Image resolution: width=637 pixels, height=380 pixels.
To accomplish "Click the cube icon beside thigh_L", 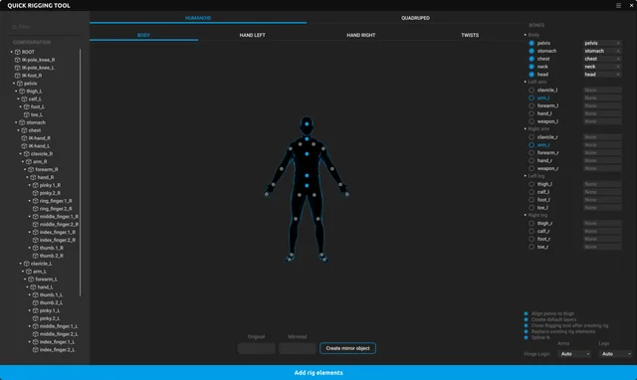I will click(x=22, y=92).
